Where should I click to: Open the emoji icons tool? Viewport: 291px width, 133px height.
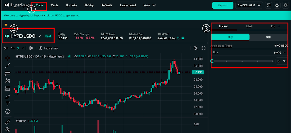coord(8,111)
